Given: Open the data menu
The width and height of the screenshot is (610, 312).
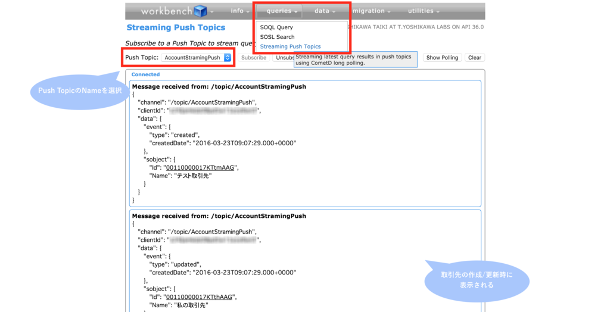Looking at the screenshot, I should coord(325,11).
